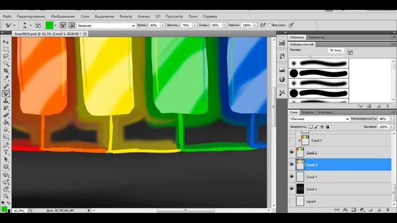Select the Слой 7 layer row
Viewport: 397px width, 223px height.
(340, 177)
